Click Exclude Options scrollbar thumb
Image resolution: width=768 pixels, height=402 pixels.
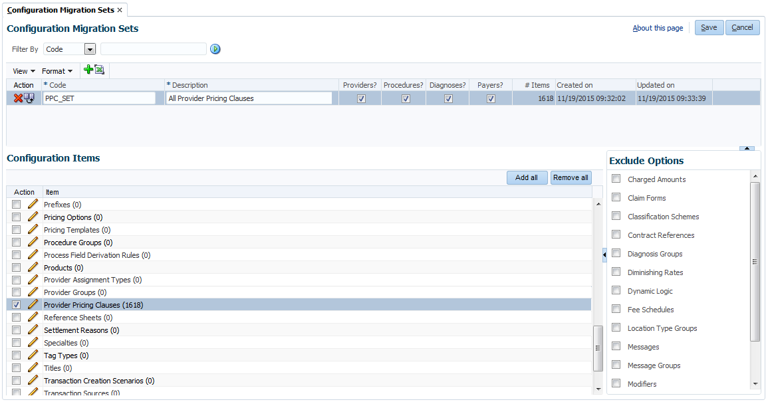(x=755, y=262)
